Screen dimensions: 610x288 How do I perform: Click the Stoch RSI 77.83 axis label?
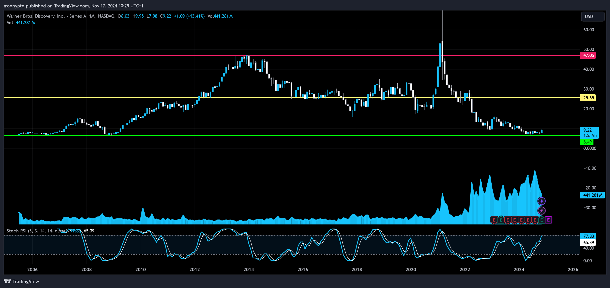(588, 236)
